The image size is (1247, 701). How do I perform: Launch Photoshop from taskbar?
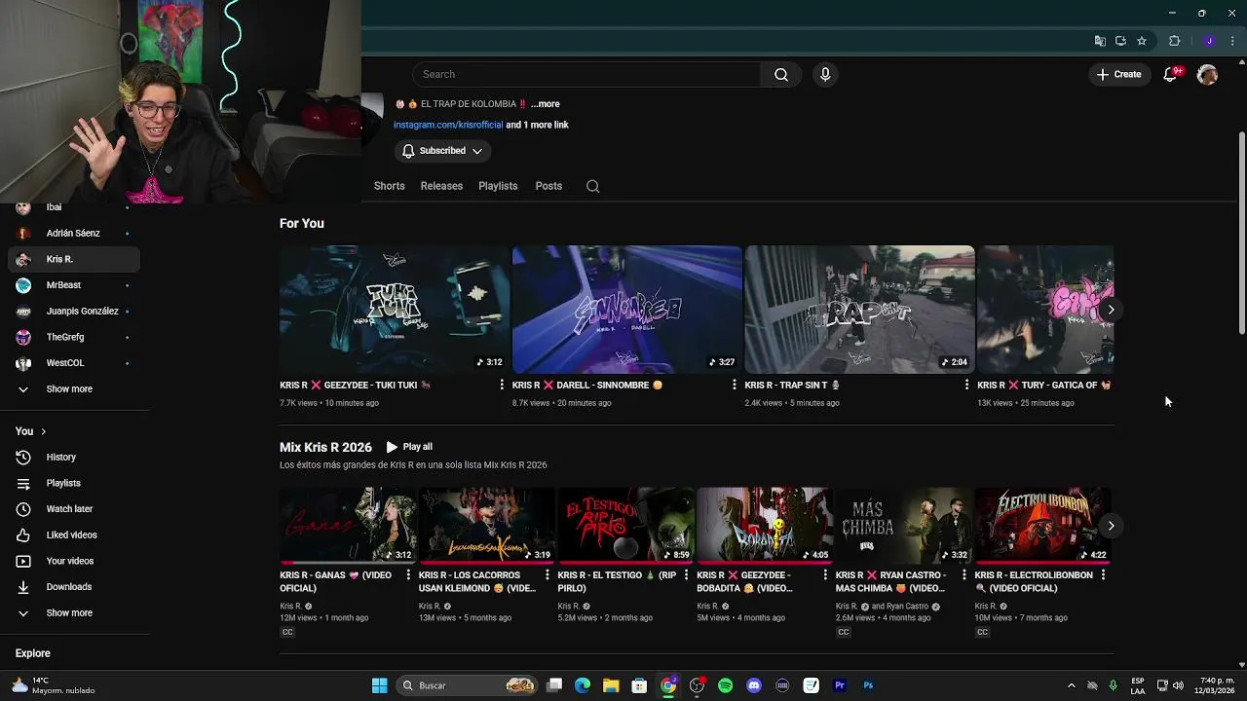868,685
